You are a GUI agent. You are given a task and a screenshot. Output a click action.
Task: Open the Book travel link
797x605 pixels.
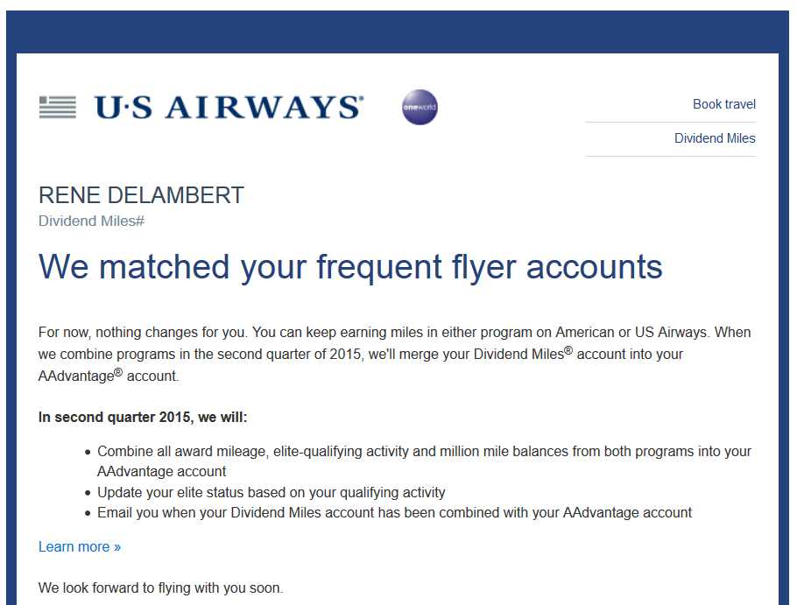[x=723, y=104]
